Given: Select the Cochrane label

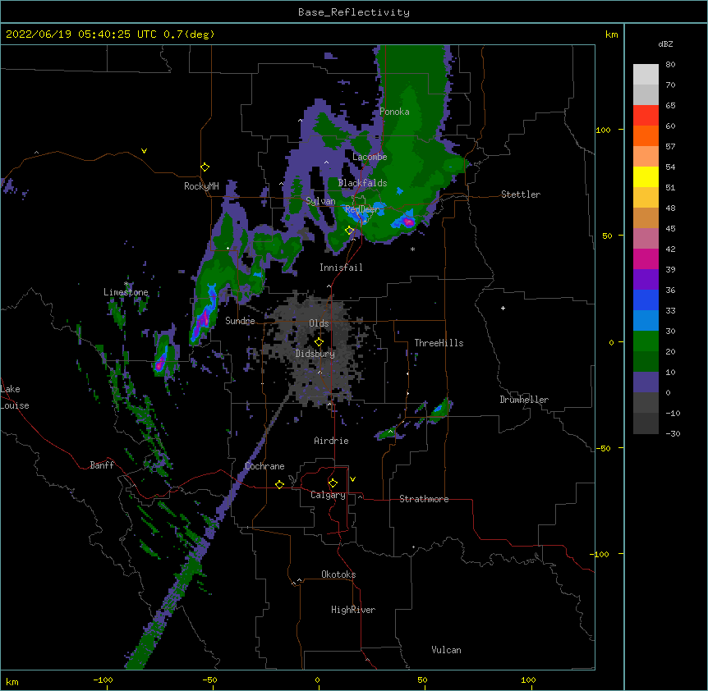Looking at the screenshot, I should pos(264,466).
